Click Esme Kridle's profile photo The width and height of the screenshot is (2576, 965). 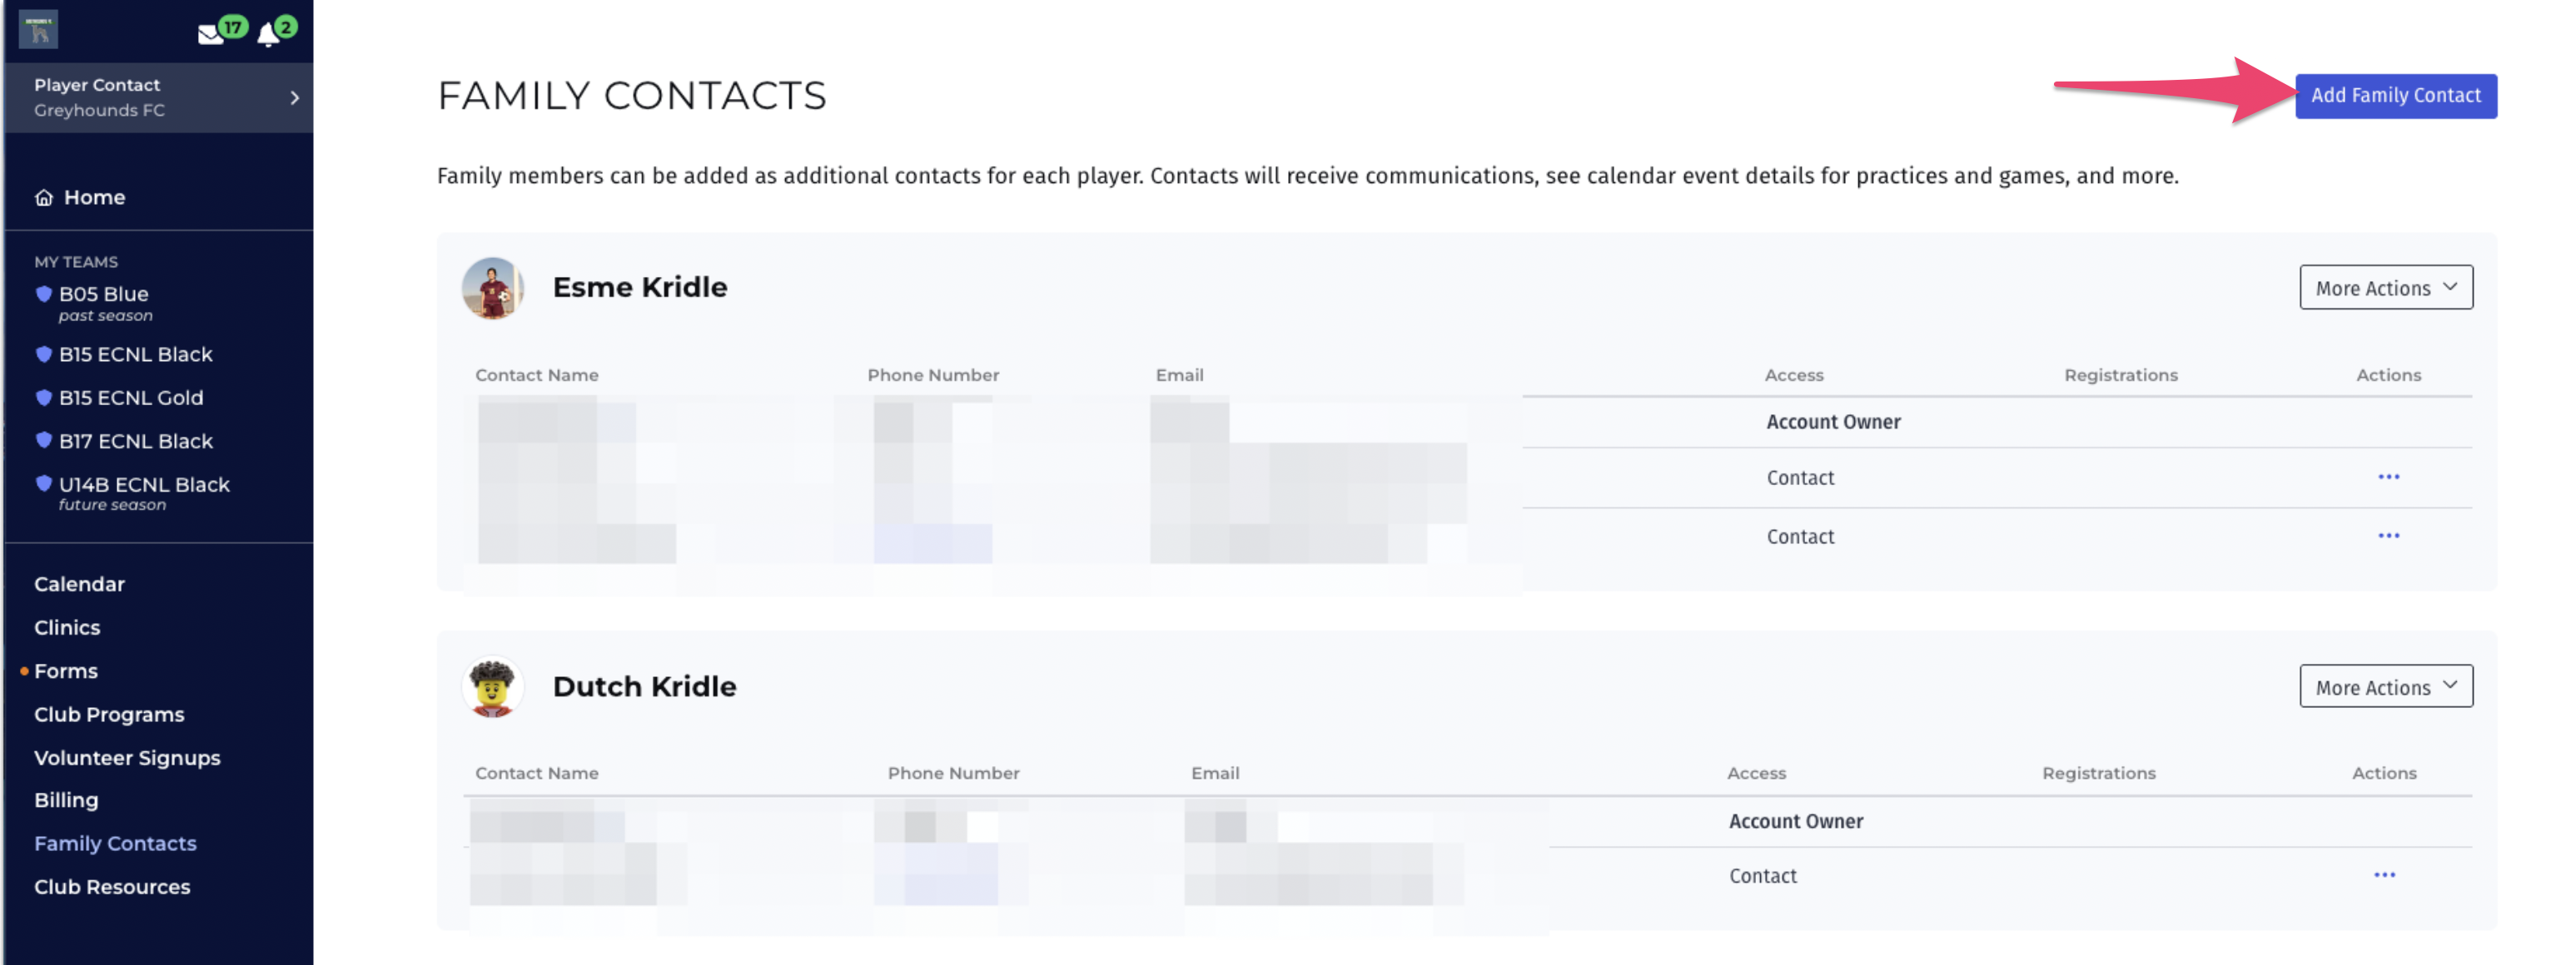click(492, 288)
